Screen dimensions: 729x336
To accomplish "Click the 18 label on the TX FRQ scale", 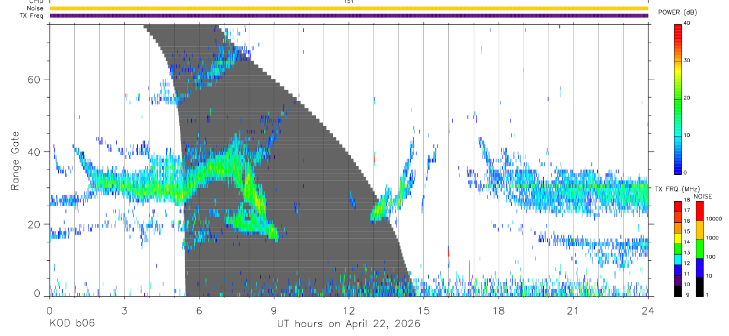I will 687,201.
